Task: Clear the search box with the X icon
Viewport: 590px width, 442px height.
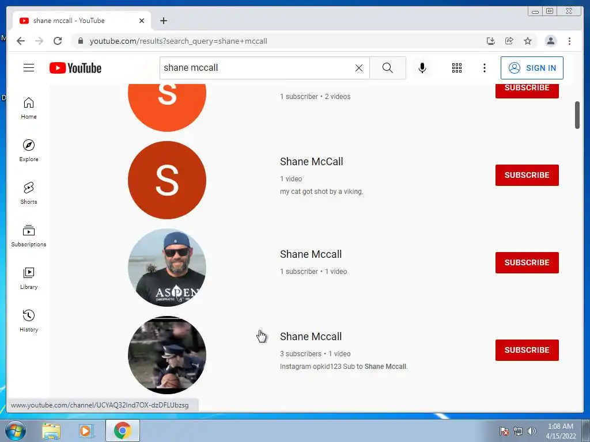Action: tap(359, 68)
